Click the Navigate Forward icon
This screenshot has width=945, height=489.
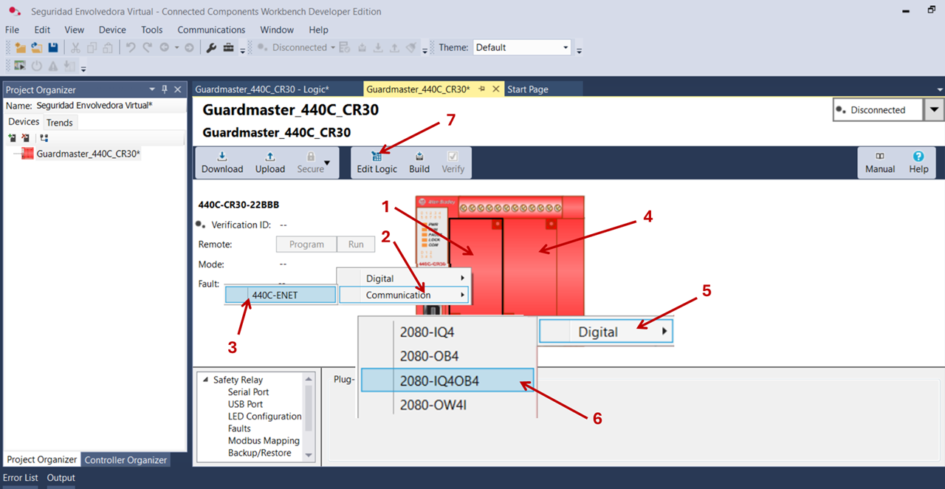pos(189,47)
